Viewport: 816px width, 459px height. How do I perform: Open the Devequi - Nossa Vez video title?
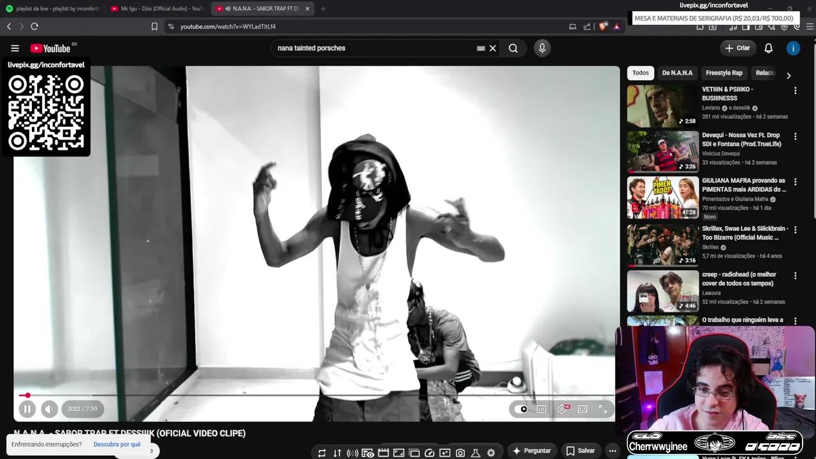pyautogui.click(x=741, y=140)
